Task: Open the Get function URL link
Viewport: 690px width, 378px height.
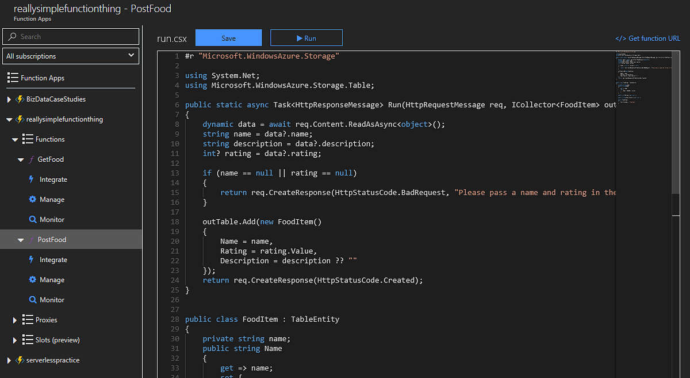Action: point(647,39)
